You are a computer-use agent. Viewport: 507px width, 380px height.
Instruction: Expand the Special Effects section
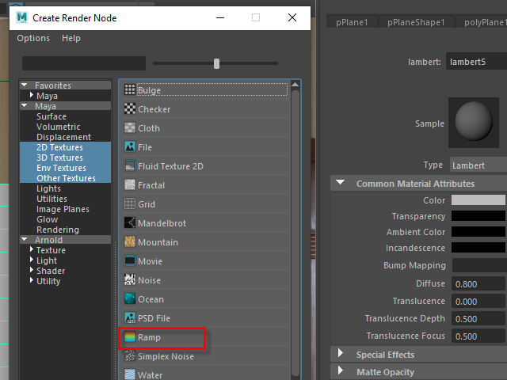tap(340, 355)
